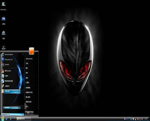Screen dimensions: 150x121
Task: Open Control Panel from Start menu
Action: 28,88
